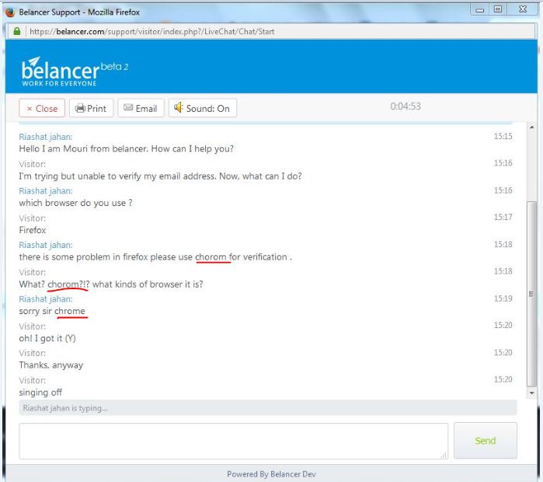
Task: Click the chat scrollbar up arrow
Action: click(531, 127)
